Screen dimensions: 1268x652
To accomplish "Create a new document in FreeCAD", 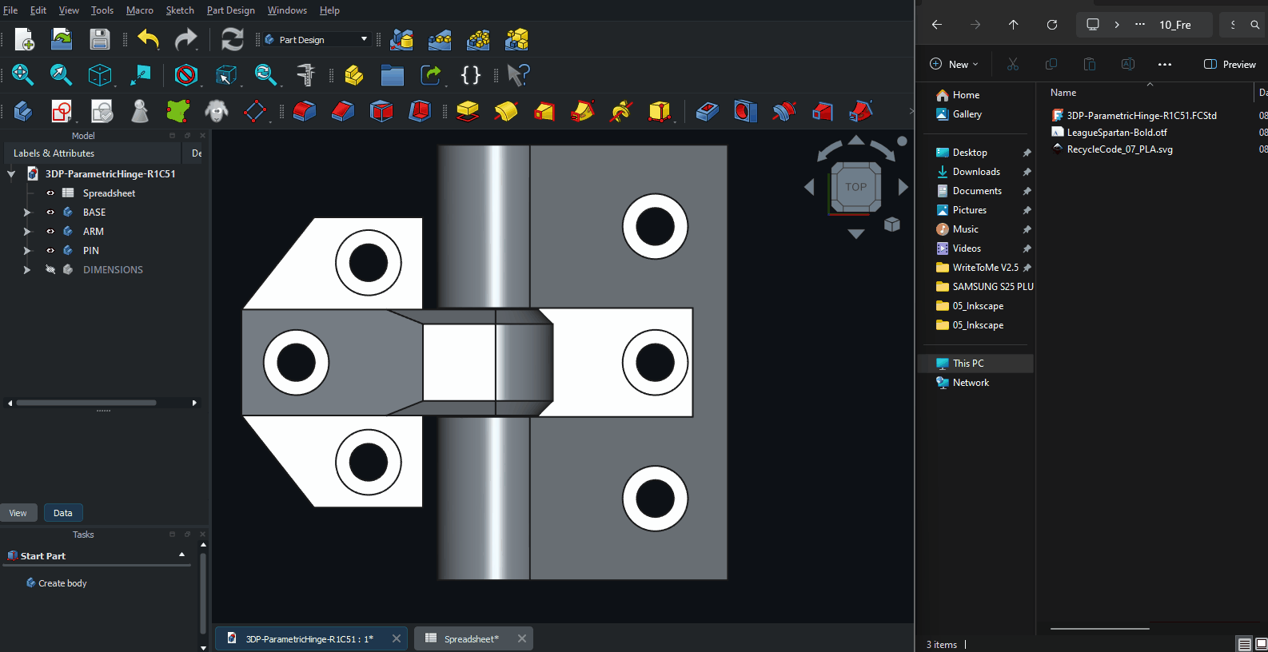I will tap(24, 39).
